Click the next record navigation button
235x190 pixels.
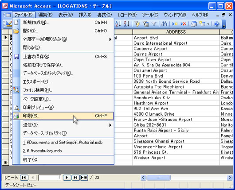point(67,178)
